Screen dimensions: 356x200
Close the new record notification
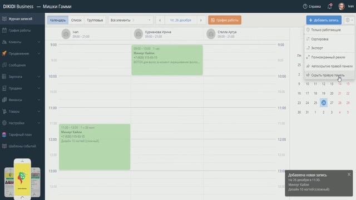pyautogui.click(x=349, y=174)
